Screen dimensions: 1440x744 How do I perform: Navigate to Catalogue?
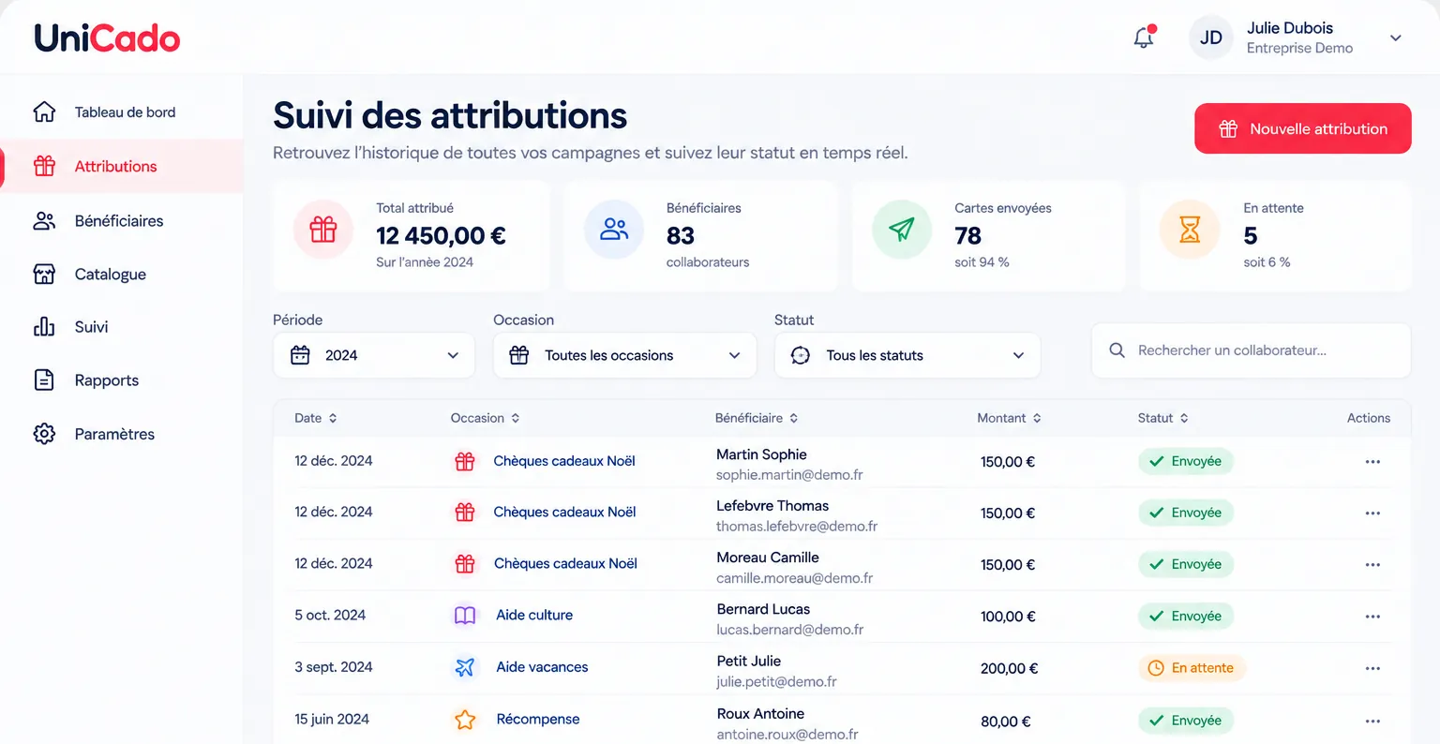click(x=122, y=275)
